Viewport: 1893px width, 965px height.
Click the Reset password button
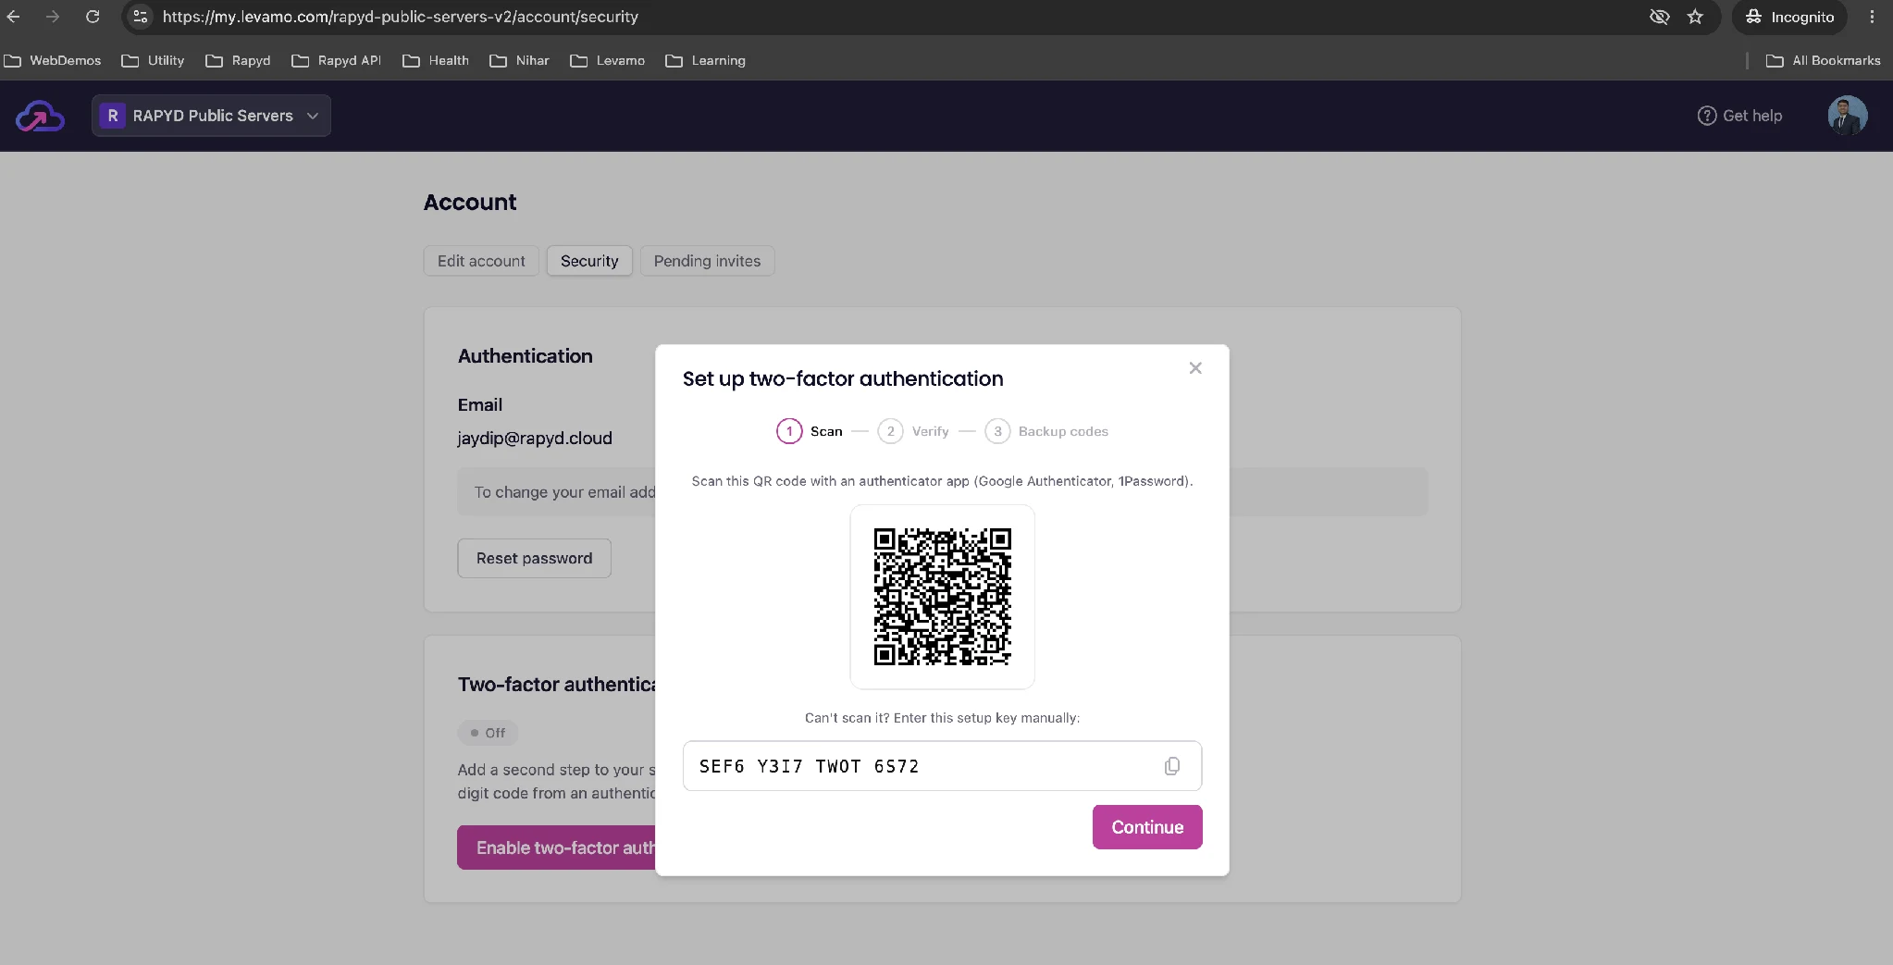pos(534,558)
